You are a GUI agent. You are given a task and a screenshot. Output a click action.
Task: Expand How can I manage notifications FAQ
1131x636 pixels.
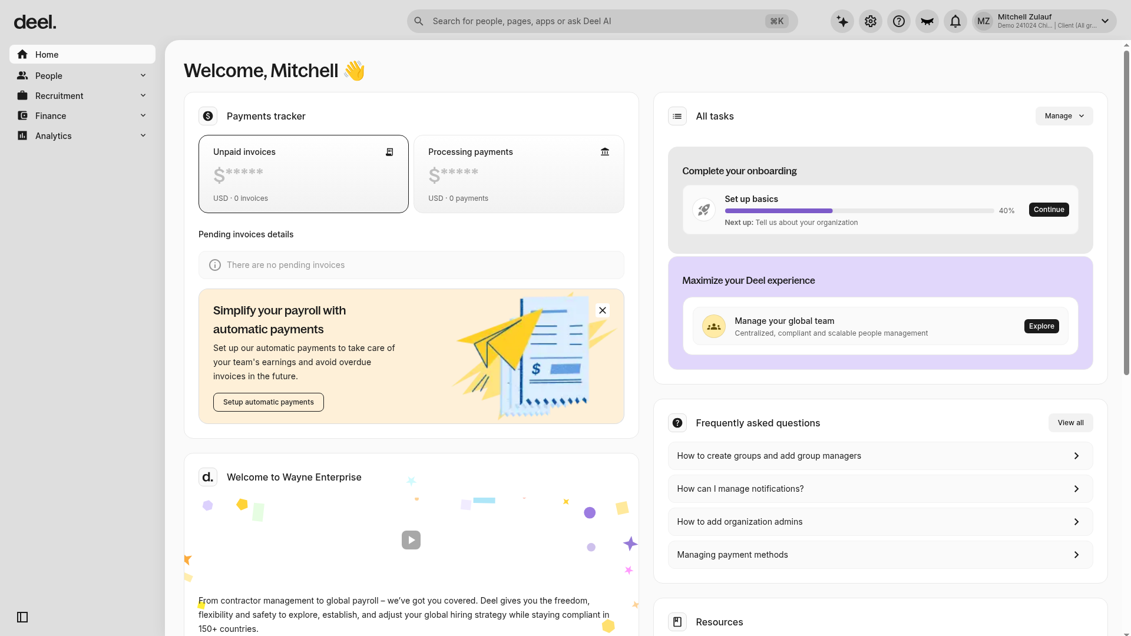click(880, 489)
